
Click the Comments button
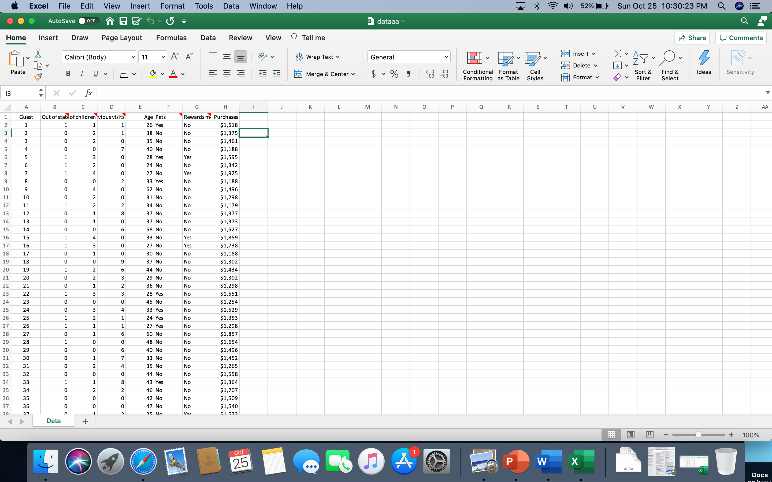click(x=741, y=38)
